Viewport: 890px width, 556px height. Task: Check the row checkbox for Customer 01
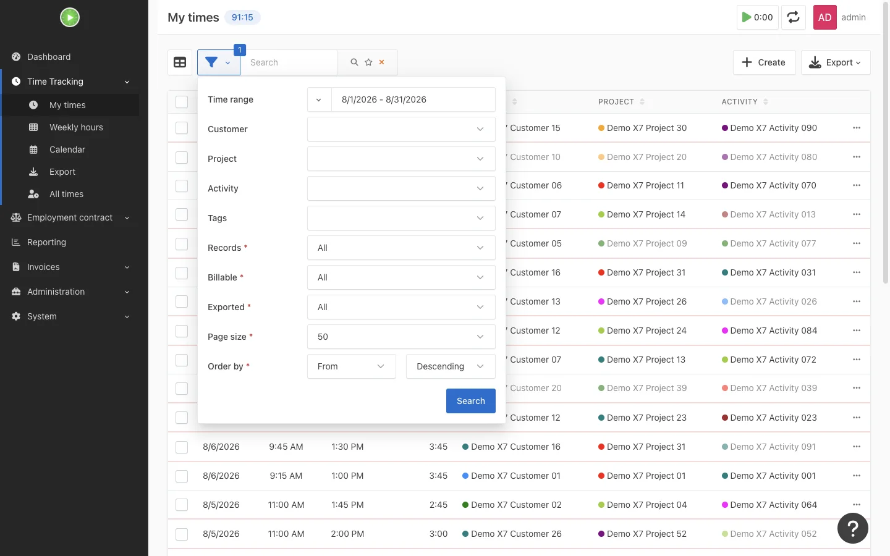pyautogui.click(x=182, y=476)
